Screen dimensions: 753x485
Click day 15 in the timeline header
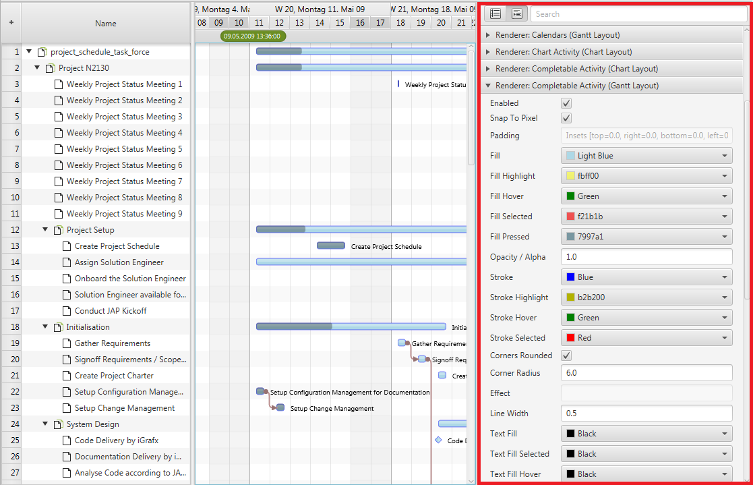coord(340,22)
